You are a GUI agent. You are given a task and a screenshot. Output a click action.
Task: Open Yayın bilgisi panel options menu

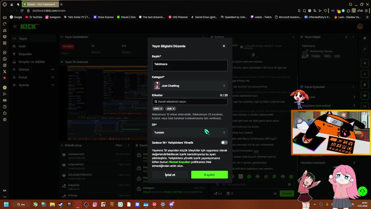(353, 37)
